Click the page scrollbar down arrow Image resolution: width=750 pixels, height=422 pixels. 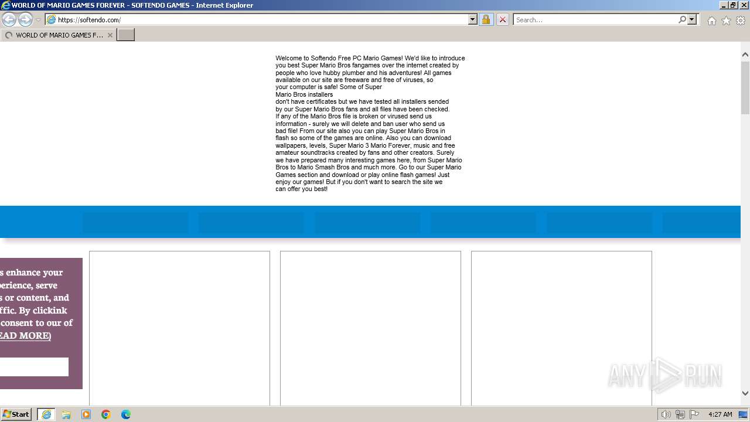tap(745, 393)
